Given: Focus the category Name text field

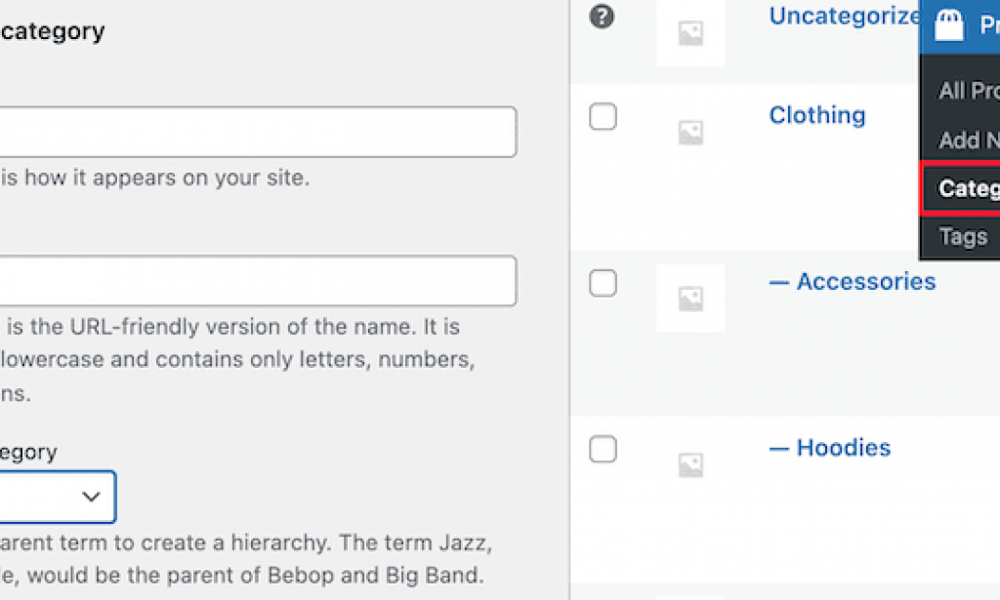Looking at the screenshot, I should tap(256, 132).
